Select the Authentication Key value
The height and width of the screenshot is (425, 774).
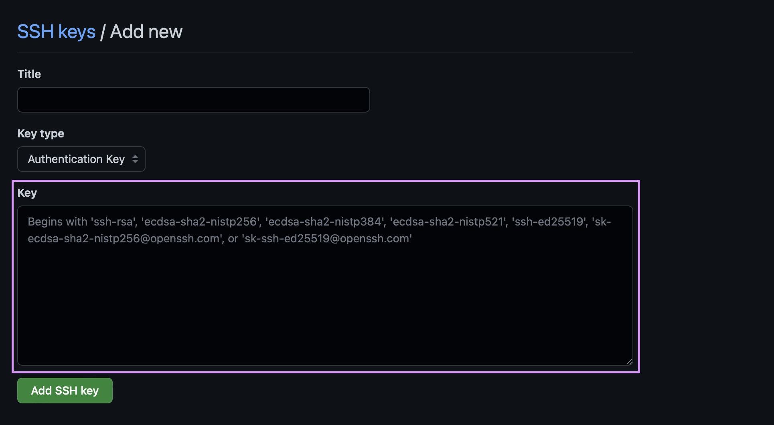(76, 159)
